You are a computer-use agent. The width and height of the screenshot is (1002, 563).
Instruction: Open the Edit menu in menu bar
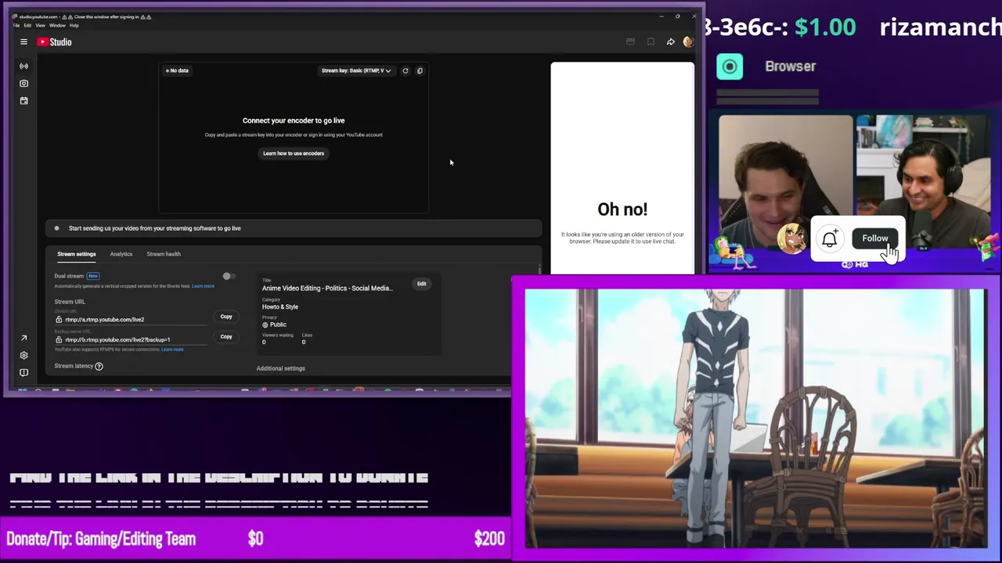point(27,25)
